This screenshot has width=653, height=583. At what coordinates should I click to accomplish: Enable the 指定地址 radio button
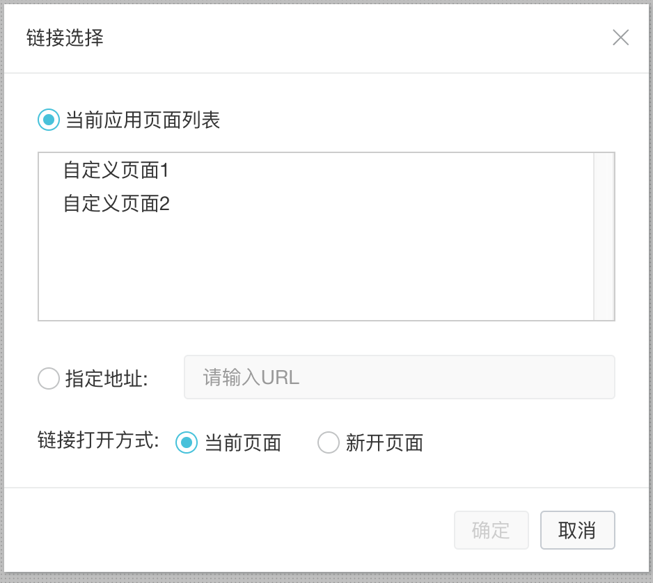tap(49, 378)
